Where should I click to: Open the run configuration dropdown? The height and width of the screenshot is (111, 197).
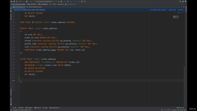(x=44, y=2)
